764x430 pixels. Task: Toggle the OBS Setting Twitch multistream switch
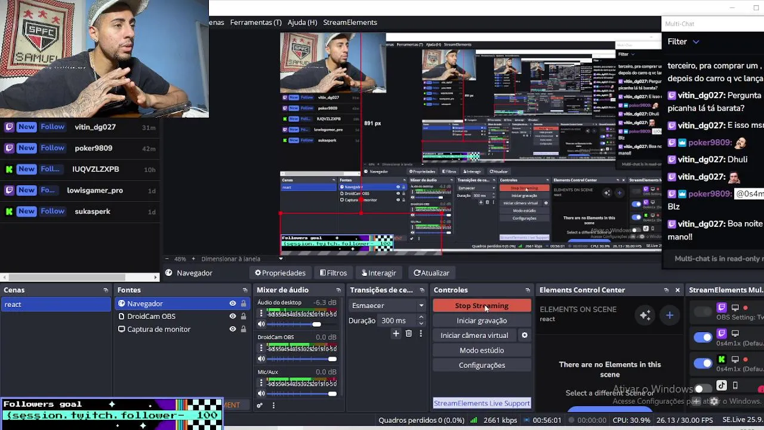point(703,311)
